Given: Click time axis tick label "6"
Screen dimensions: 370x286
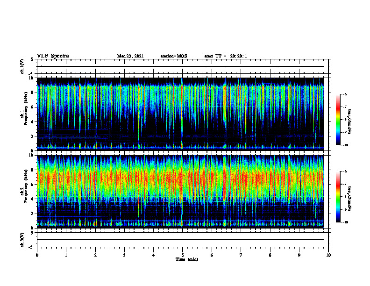Looking at the screenshot, I should tap(212, 255).
